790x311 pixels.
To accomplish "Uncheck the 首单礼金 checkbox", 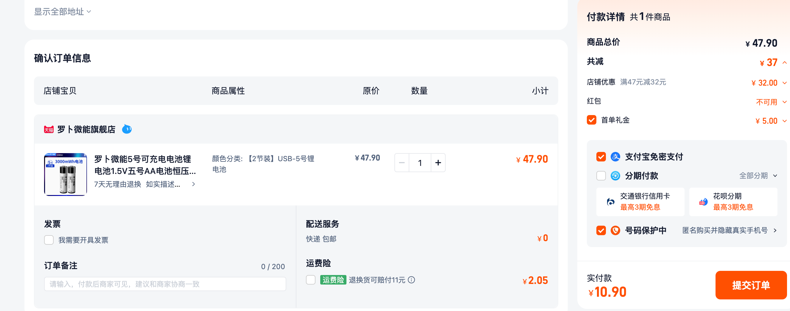I will coord(592,120).
